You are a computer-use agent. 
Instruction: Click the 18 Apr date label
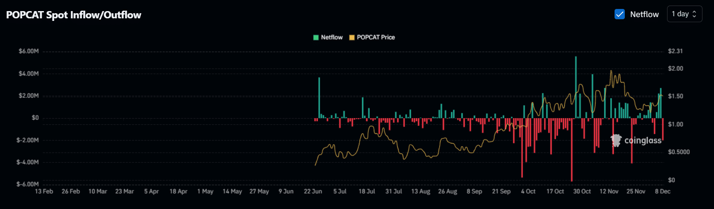178,191
